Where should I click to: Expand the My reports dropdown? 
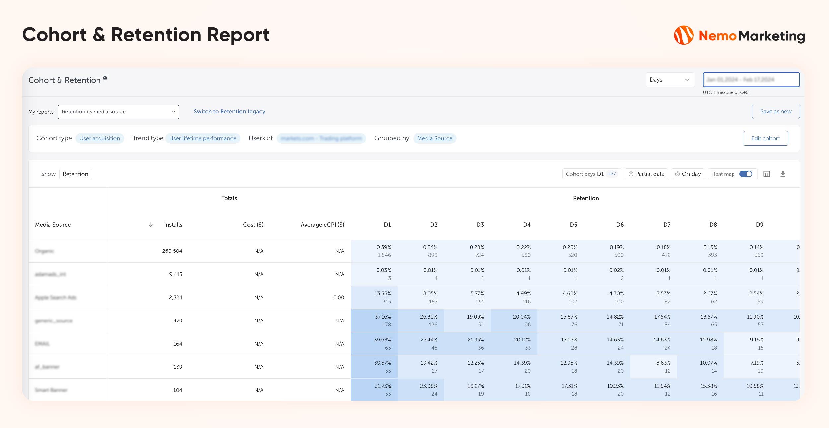(x=118, y=112)
